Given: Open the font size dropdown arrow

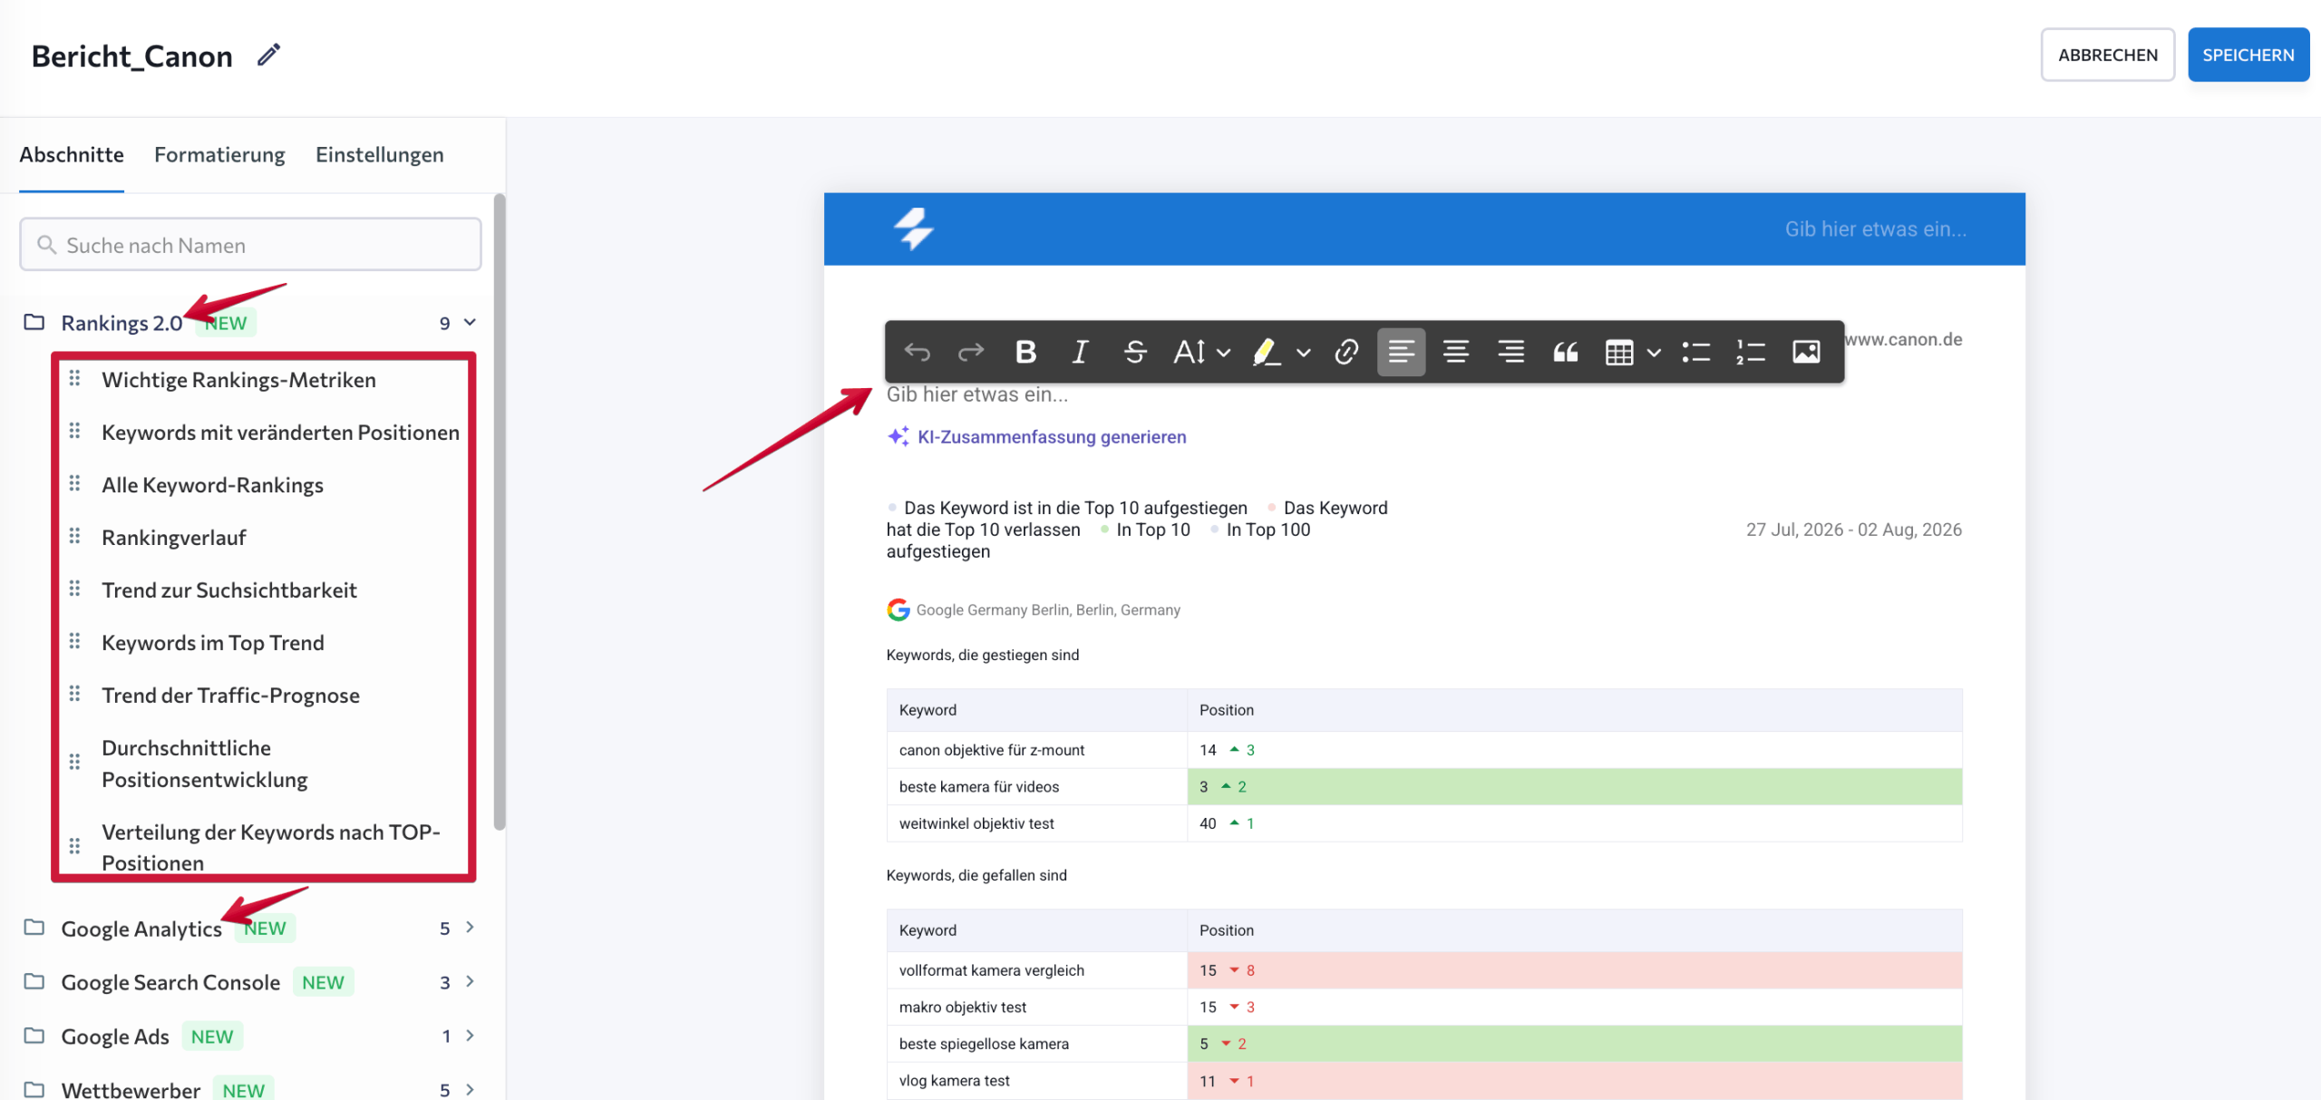Looking at the screenshot, I should pos(1224,353).
